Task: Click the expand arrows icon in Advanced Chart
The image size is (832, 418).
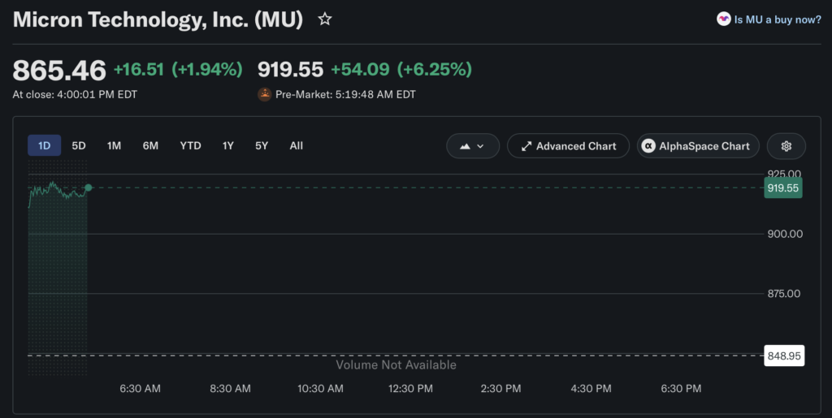Action: pos(526,146)
